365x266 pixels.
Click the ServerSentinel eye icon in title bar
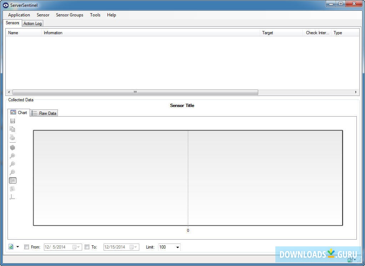coord(6,5)
